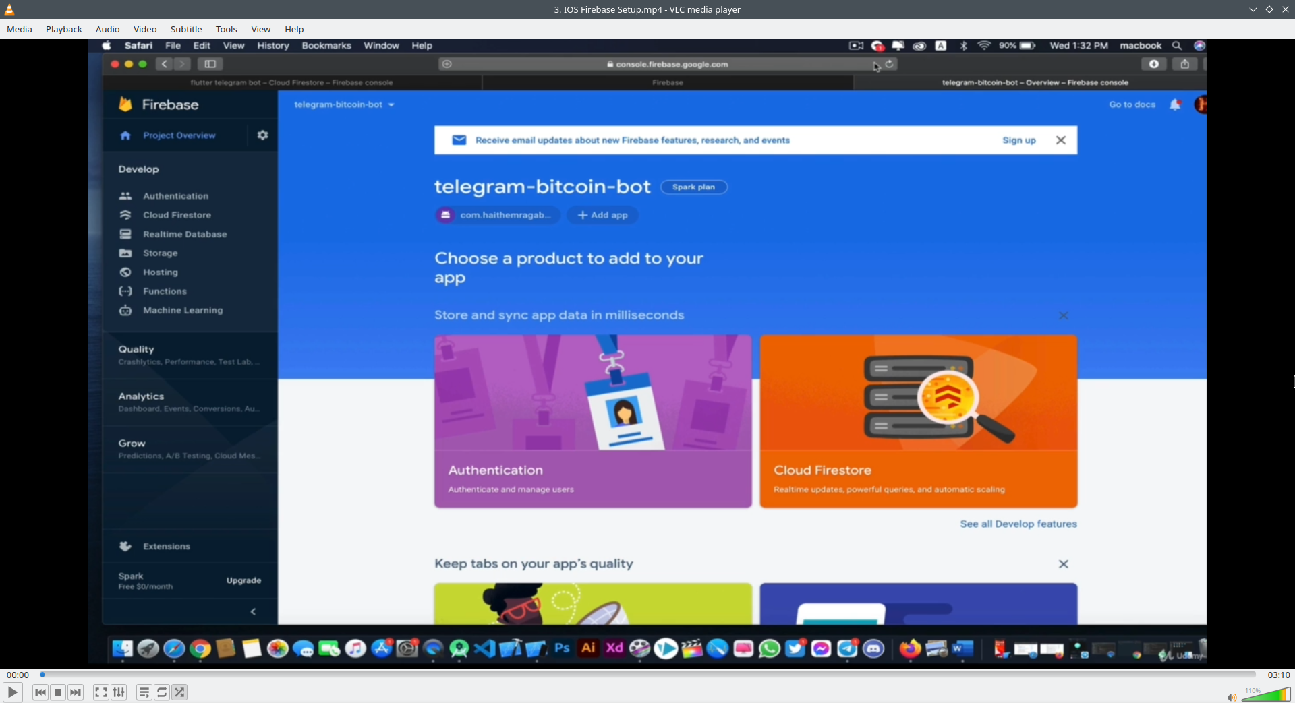Expand the Analytics section
Image resolution: width=1295 pixels, height=703 pixels.
(x=190, y=402)
